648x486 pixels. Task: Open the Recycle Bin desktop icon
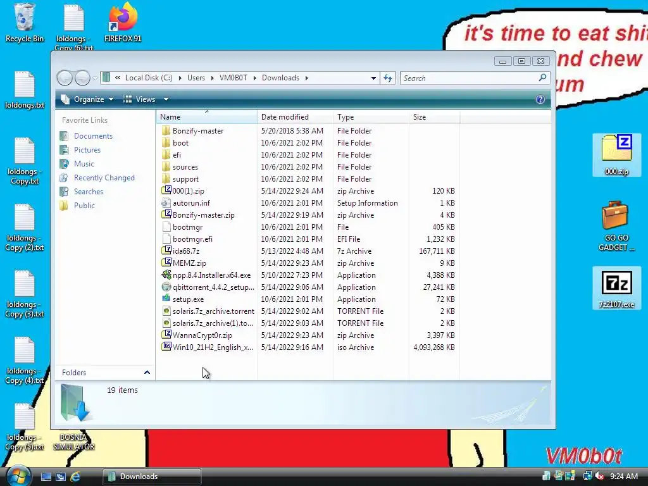(24, 23)
